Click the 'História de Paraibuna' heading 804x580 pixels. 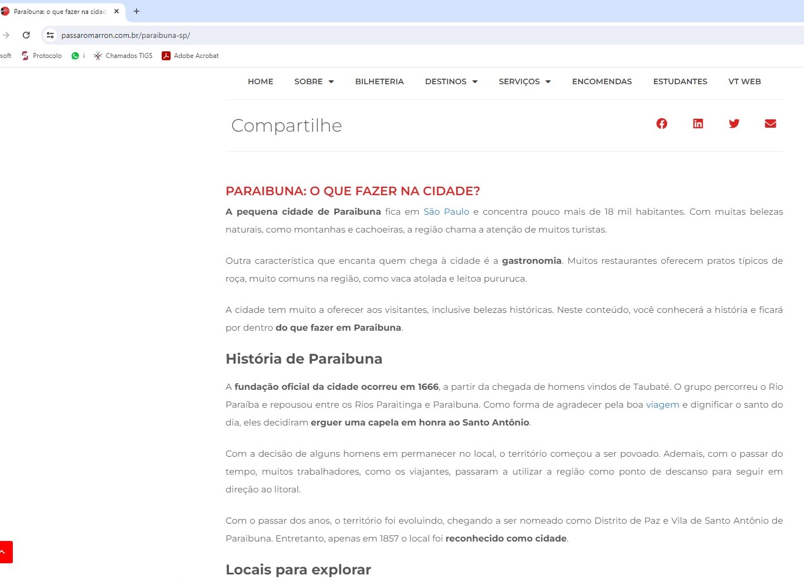click(304, 359)
